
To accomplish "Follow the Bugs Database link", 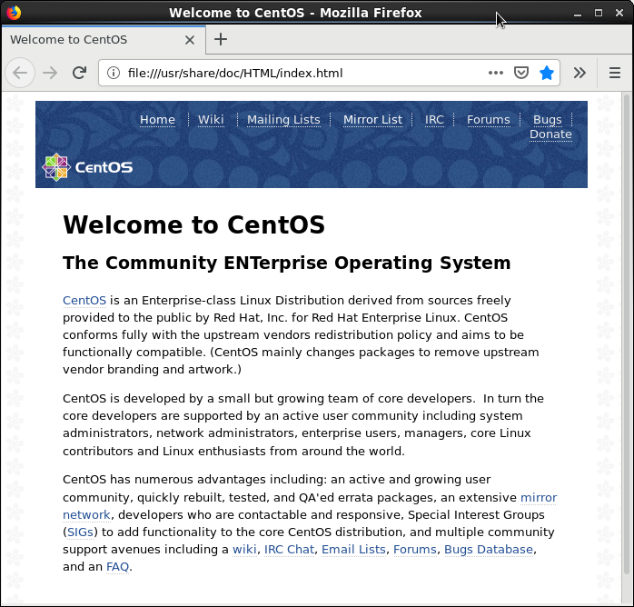I will 488,550.
